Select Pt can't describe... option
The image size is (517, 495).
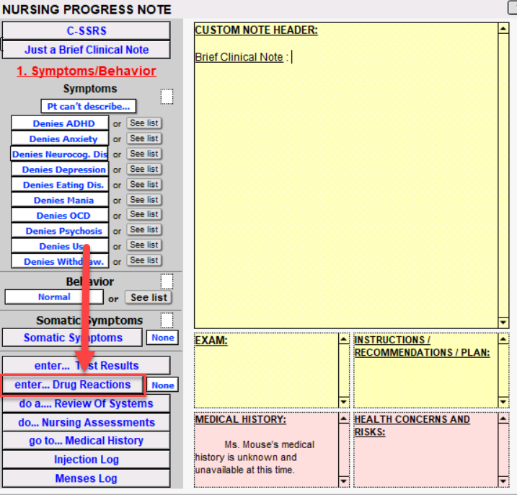pos(88,107)
